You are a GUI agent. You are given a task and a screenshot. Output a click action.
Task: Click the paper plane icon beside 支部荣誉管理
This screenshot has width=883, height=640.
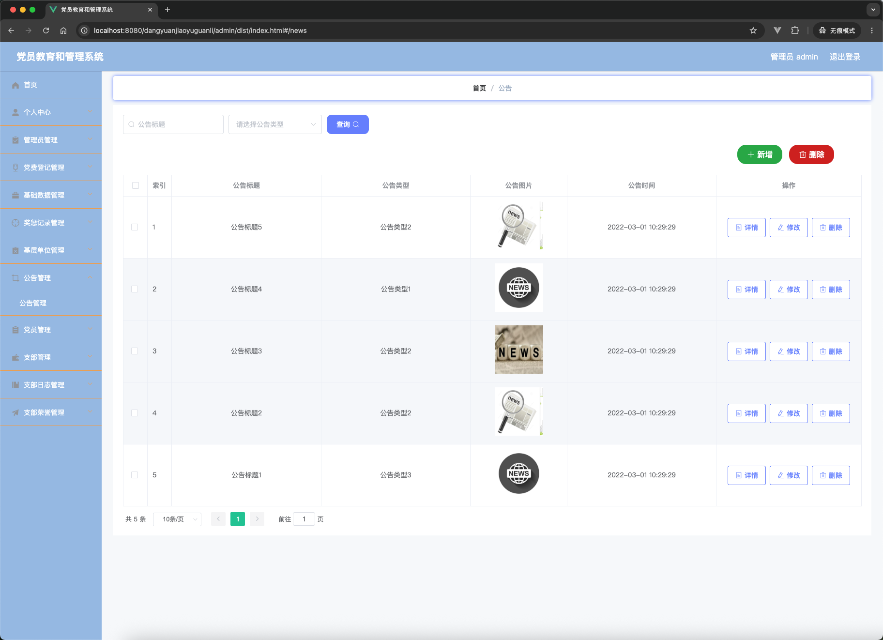(x=15, y=412)
